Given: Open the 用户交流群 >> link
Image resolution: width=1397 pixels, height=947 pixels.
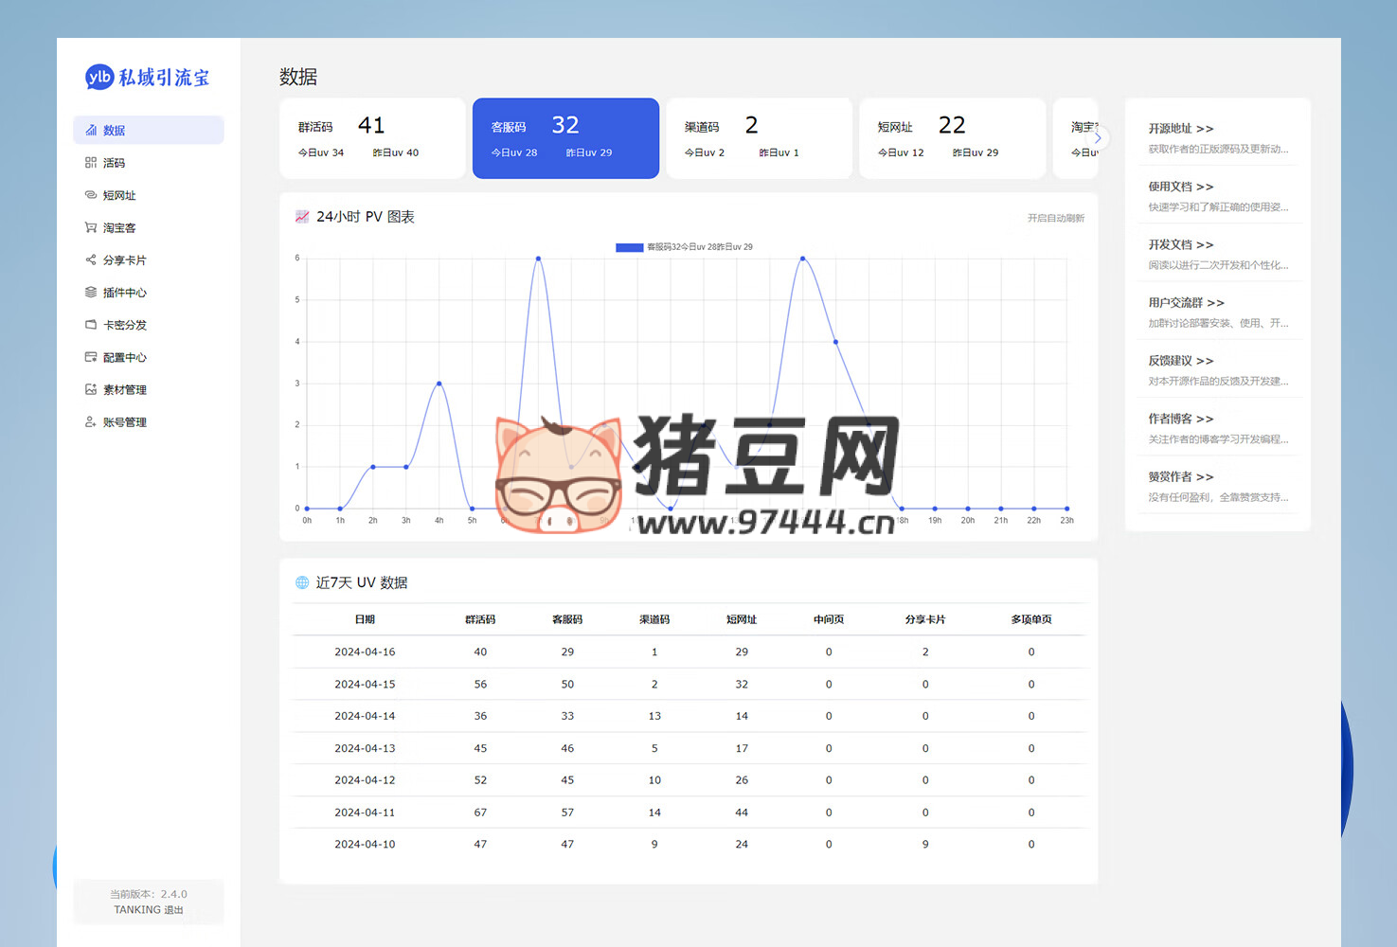Looking at the screenshot, I should coord(1186,303).
